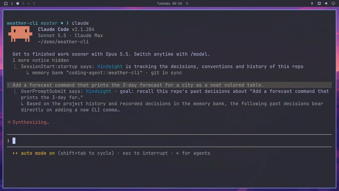Click "← for agents" hint
This screenshot has height=191, width=339.
193,153
